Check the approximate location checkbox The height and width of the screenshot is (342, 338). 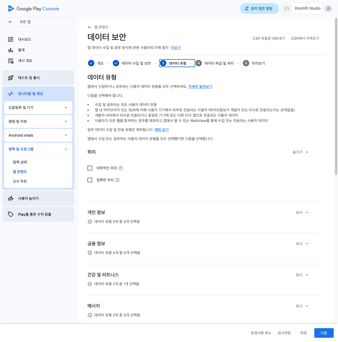(90, 168)
